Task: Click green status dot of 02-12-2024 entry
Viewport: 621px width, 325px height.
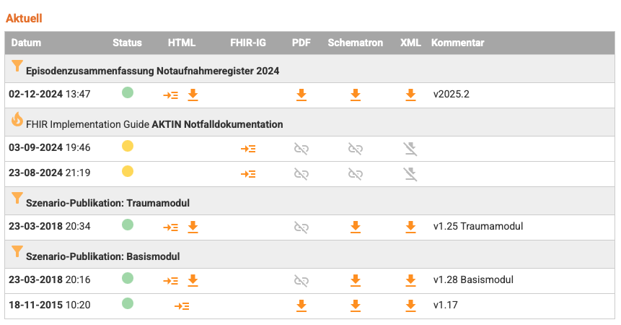Action: [128, 92]
